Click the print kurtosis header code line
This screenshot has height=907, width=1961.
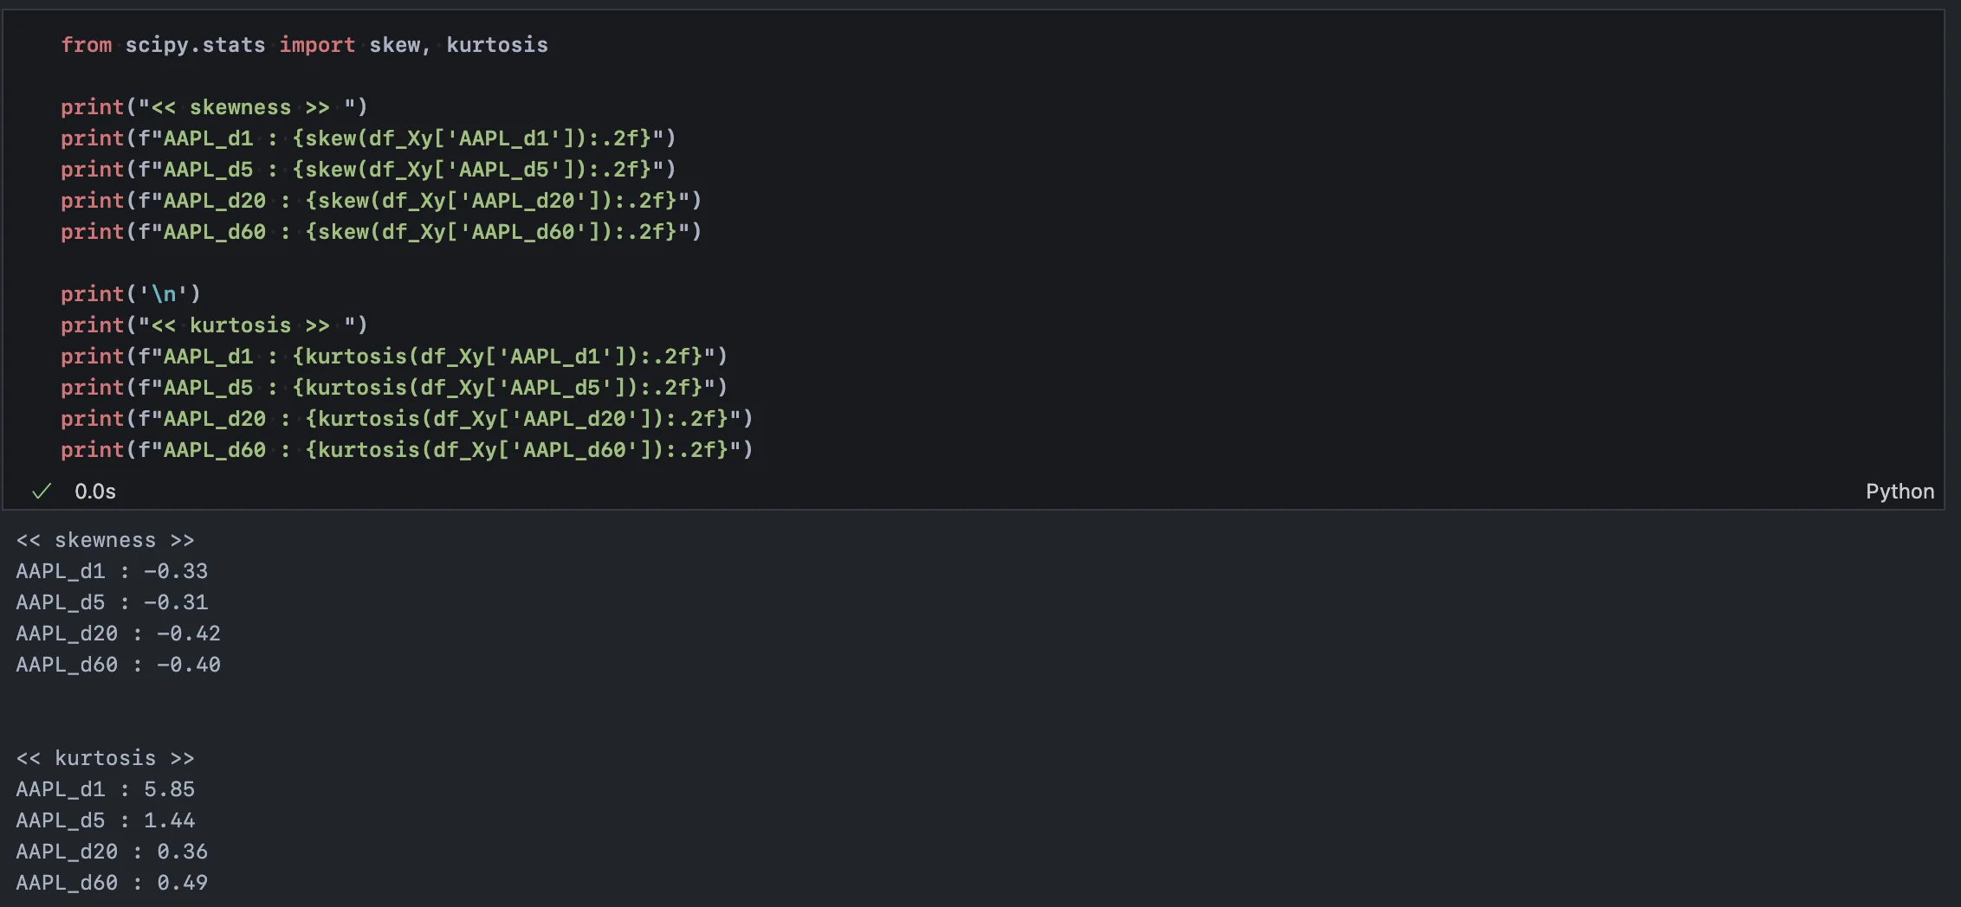[x=214, y=325]
